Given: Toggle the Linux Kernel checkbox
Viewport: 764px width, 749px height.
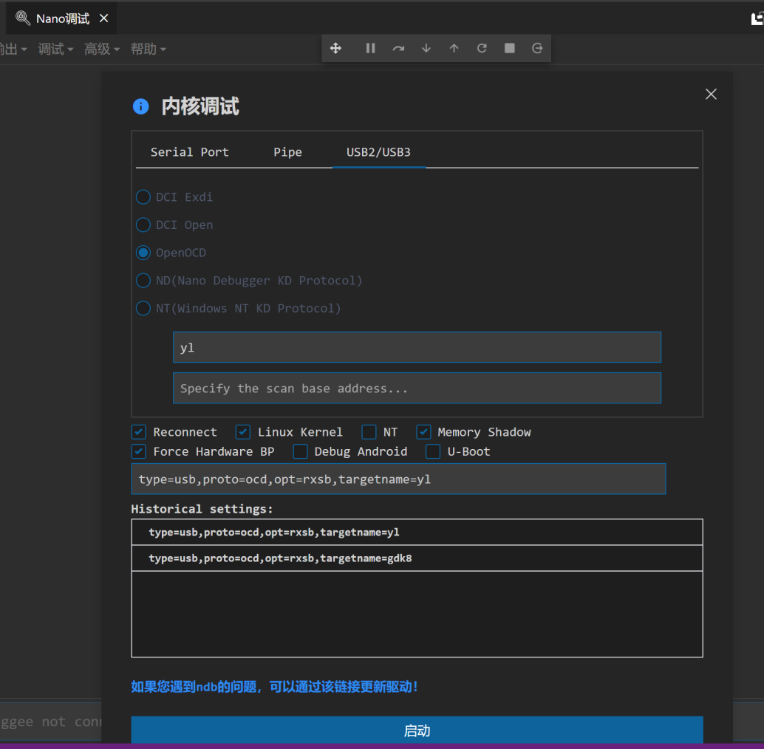Looking at the screenshot, I should [243, 432].
